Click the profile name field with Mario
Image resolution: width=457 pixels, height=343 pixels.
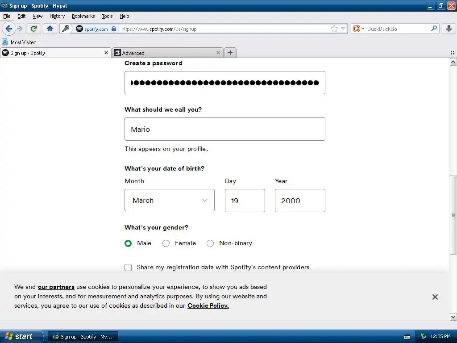click(225, 129)
